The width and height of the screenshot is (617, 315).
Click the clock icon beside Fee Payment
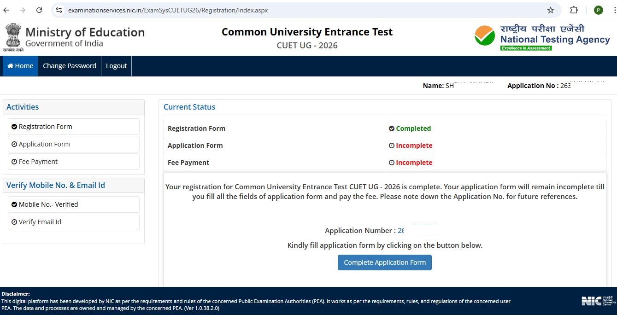pyautogui.click(x=14, y=161)
